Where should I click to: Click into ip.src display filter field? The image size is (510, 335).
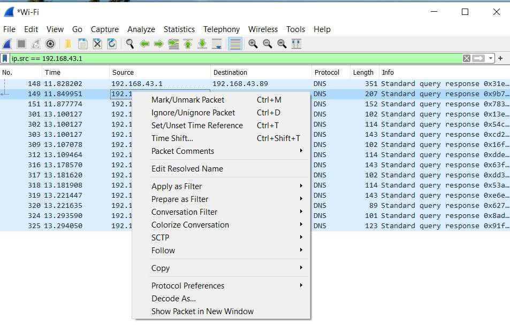(236, 58)
